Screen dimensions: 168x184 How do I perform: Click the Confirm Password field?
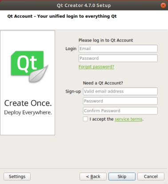(x=120, y=111)
